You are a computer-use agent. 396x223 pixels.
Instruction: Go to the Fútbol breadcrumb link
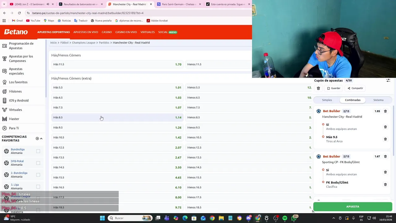coord(64,43)
